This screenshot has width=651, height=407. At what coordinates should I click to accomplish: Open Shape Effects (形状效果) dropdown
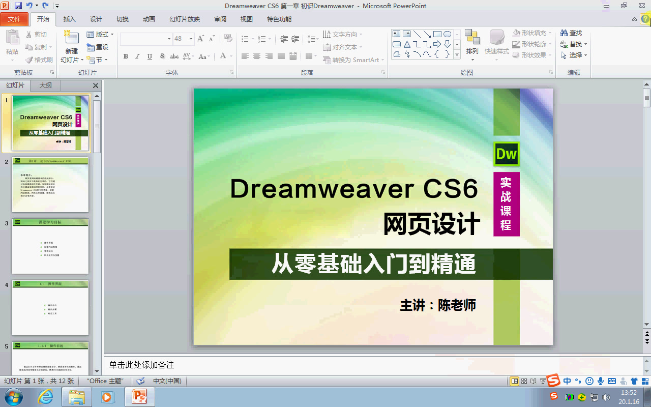(531, 55)
